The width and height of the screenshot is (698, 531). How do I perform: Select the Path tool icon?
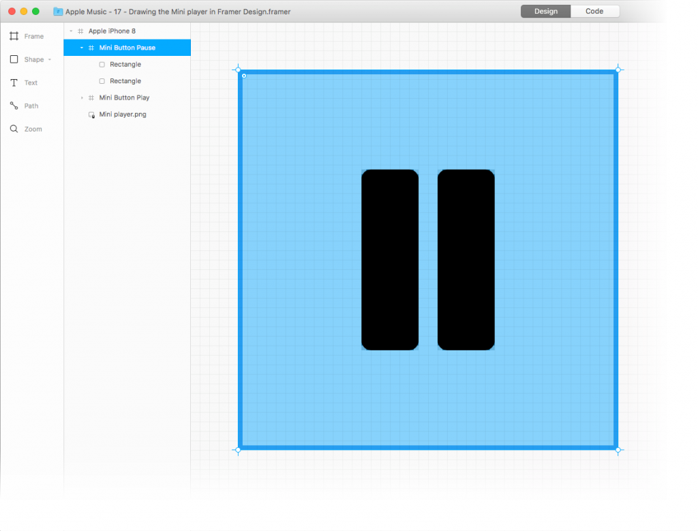[x=14, y=106]
